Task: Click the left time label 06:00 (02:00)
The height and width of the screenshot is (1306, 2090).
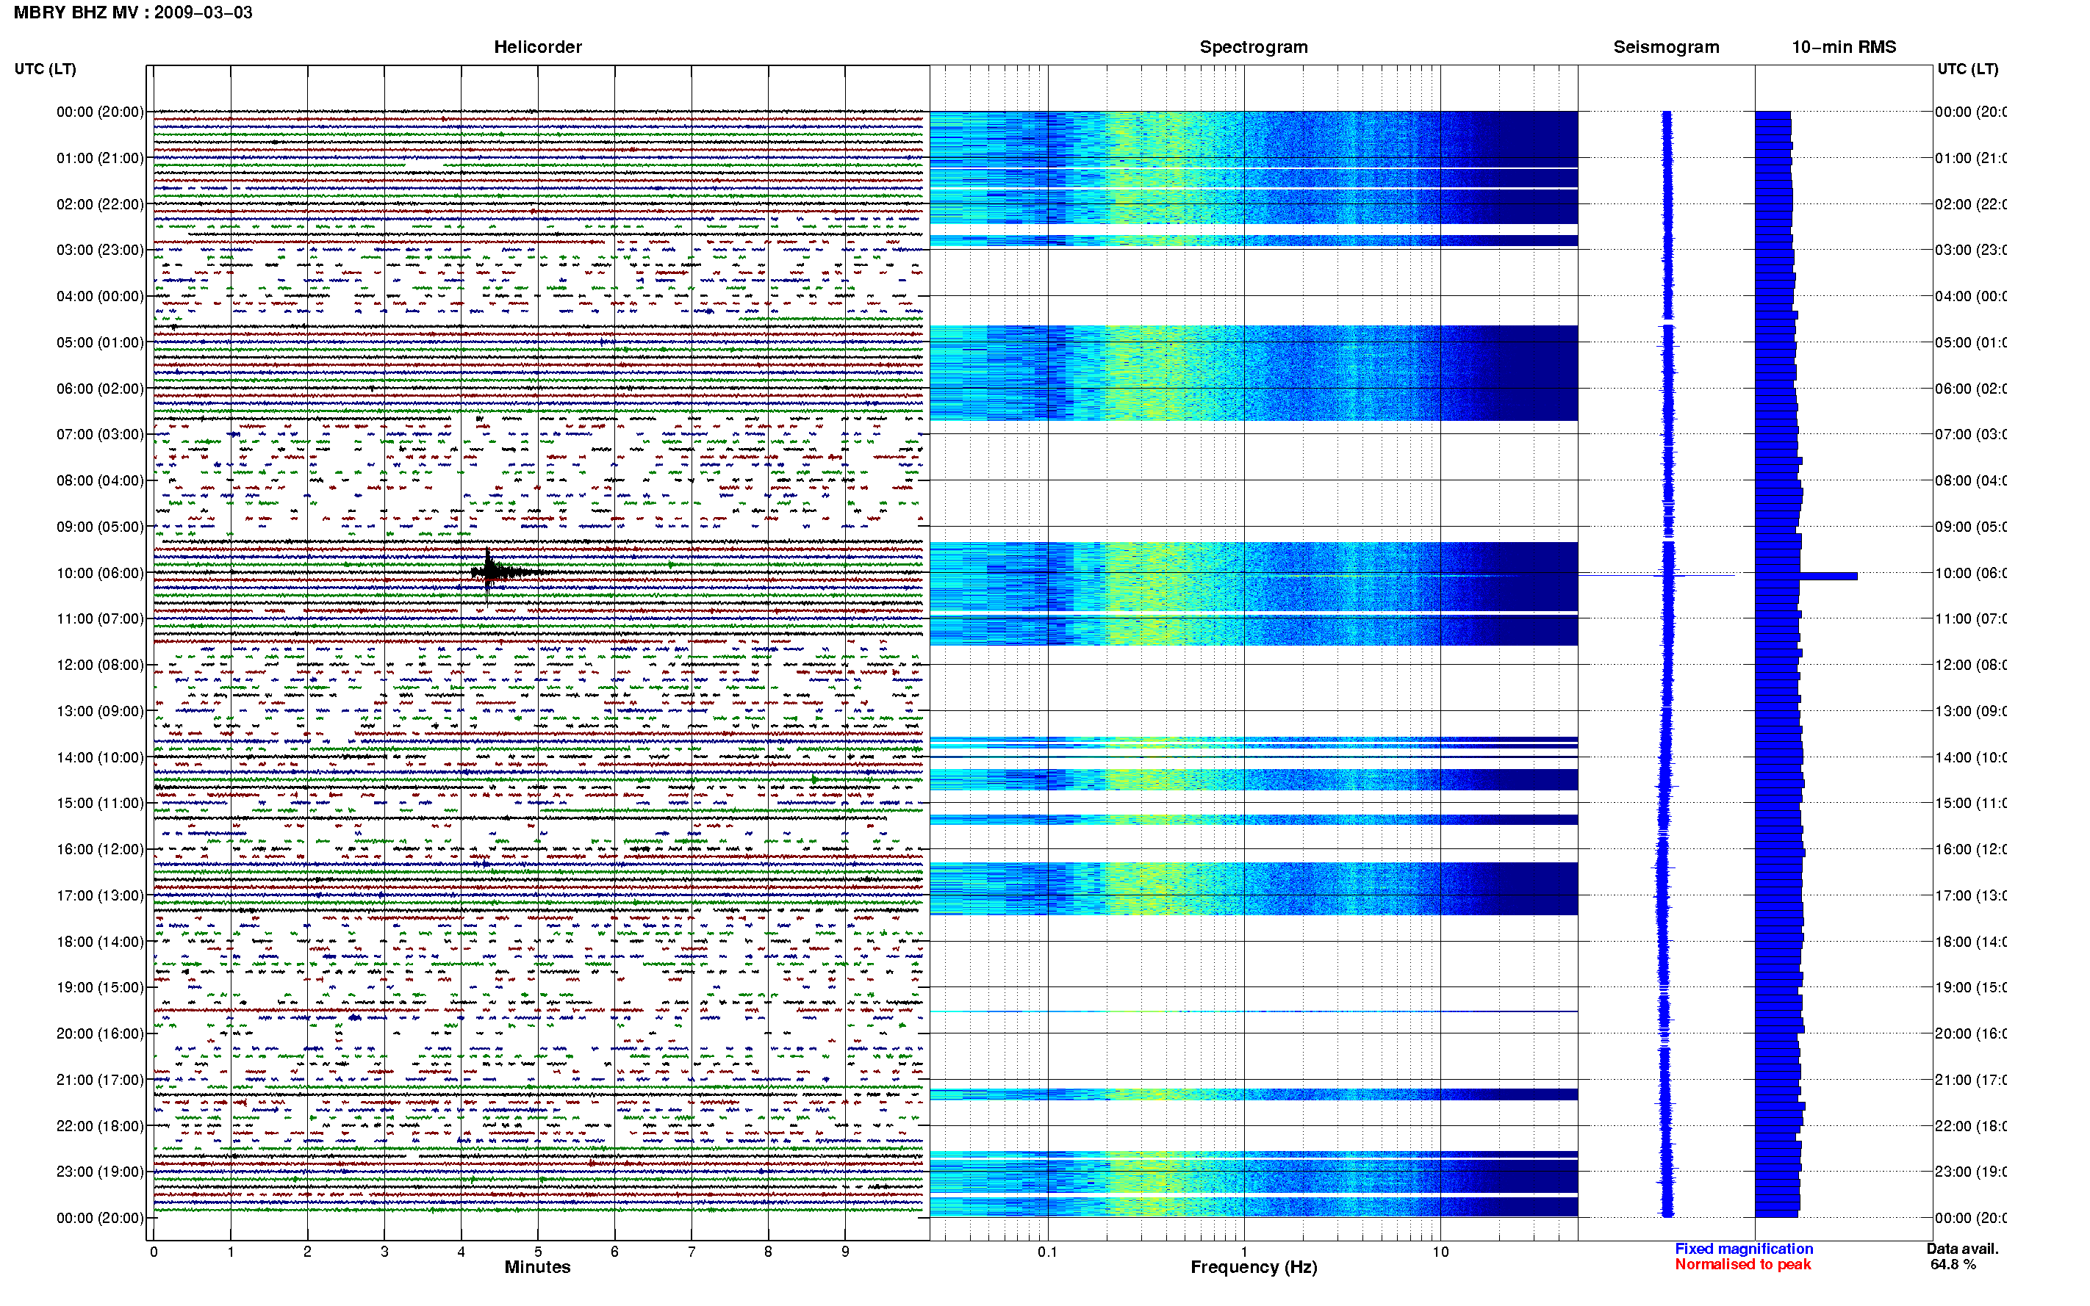Action: (100, 389)
